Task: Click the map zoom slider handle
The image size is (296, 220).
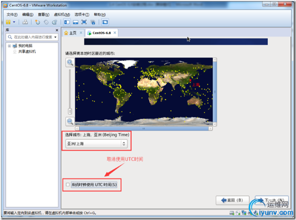Action: (x=70, y=111)
